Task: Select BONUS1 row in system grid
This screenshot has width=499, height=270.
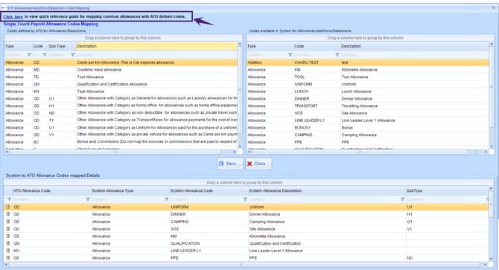Action: (368, 128)
